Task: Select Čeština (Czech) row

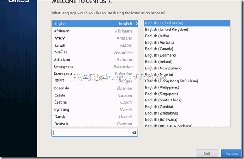Action: 95,102
